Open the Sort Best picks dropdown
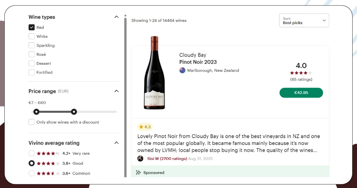Screen dimensions: 357x188 point(304,21)
